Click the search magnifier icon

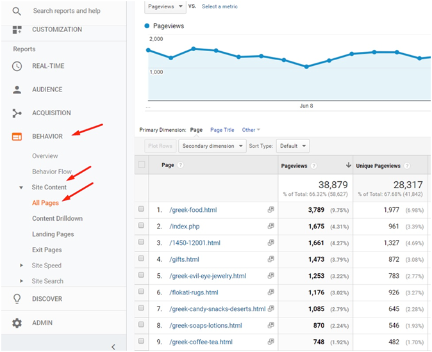click(17, 11)
